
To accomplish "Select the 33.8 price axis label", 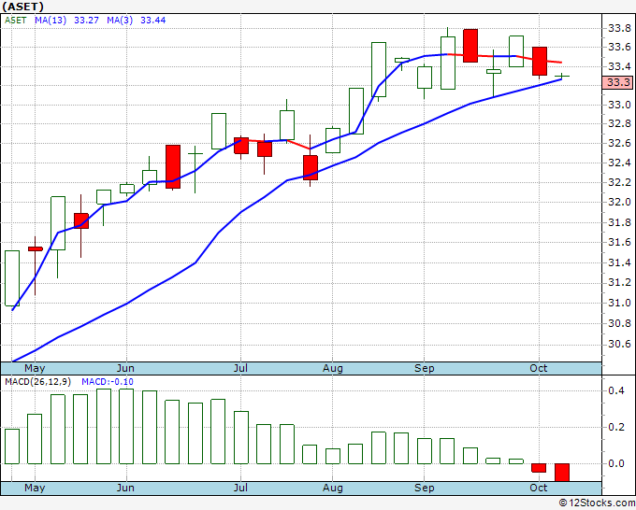I will click(619, 28).
